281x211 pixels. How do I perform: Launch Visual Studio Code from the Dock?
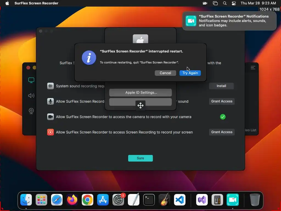(x=179, y=200)
